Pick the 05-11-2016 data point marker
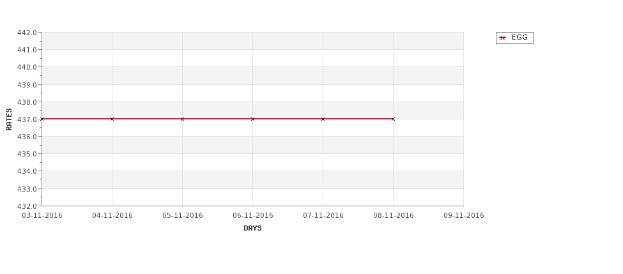Viewport: 623px width, 274px height. [183, 119]
